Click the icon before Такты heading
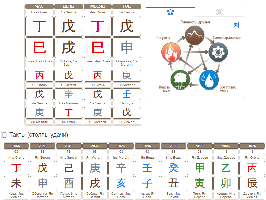266x200 pixels. tap(4, 135)
